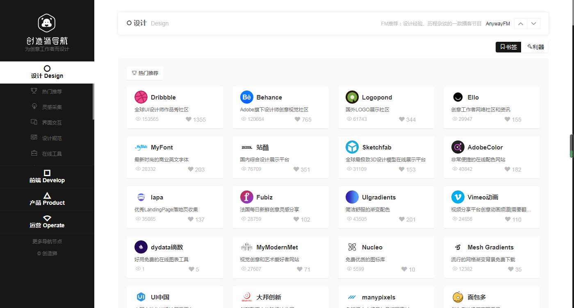Viewport: 574px width, 308px height.
Task: Like Fubiz with the heart icon
Action: pyautogui.click(x=296, y=219)
